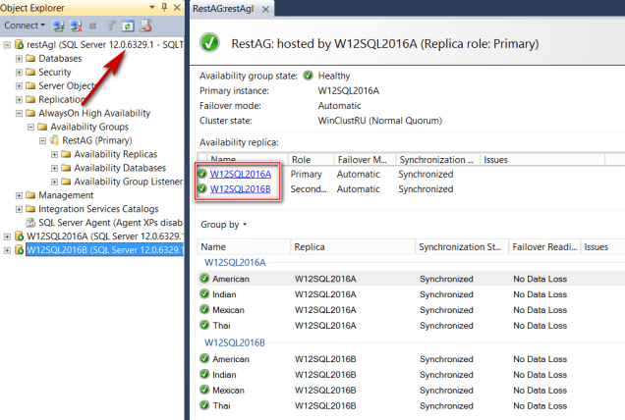
Task: Refresh the Object Explorer tree
Action: point(128,26)
